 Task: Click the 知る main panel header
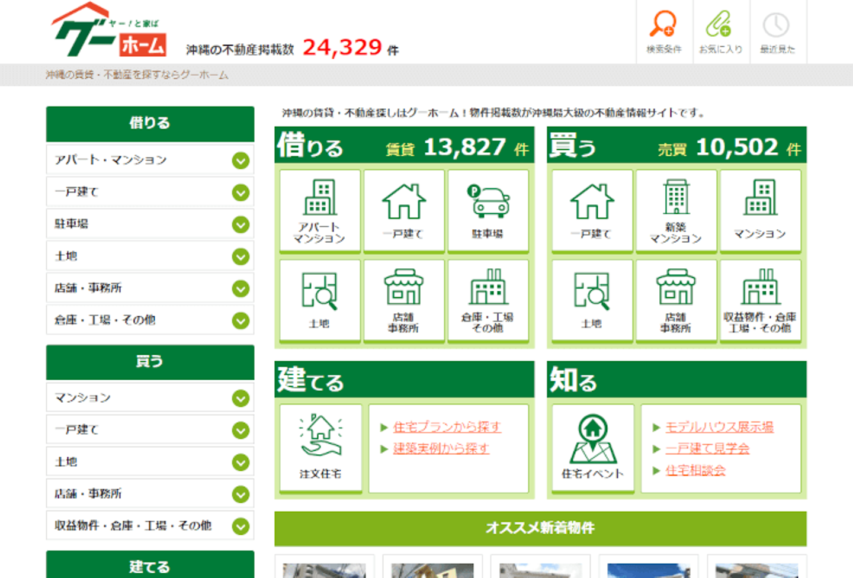tap(676, 379)
